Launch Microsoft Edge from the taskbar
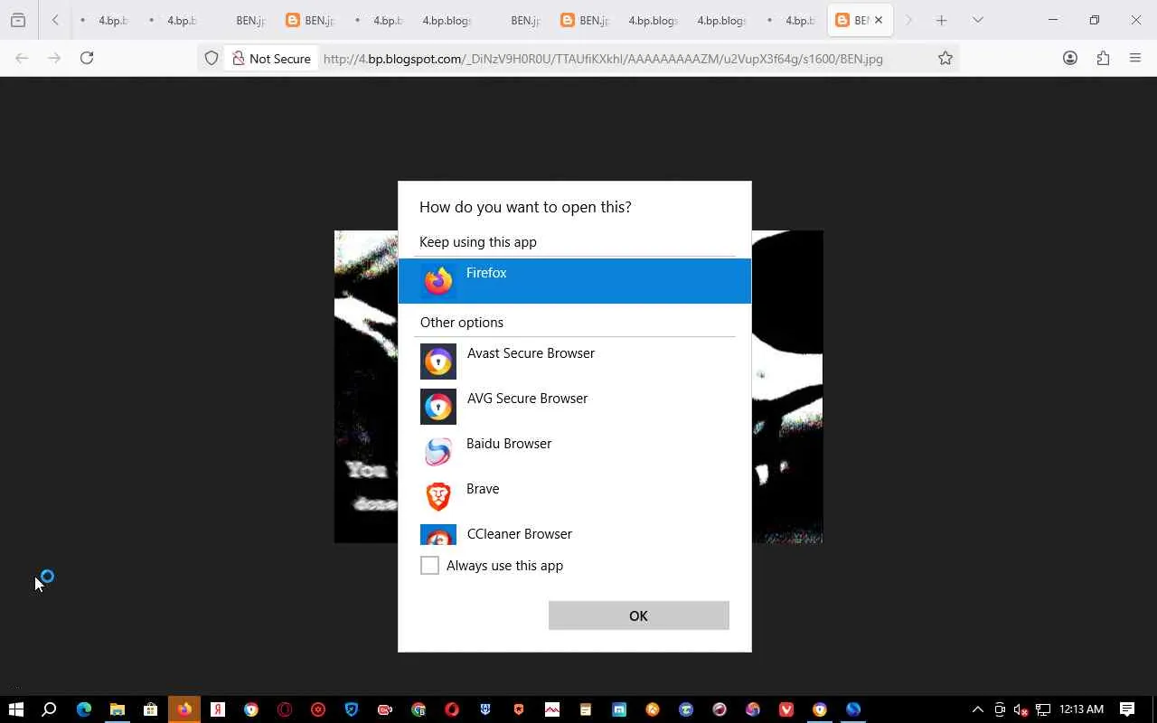Screen dimensions: 1157x723 point(84,709)
